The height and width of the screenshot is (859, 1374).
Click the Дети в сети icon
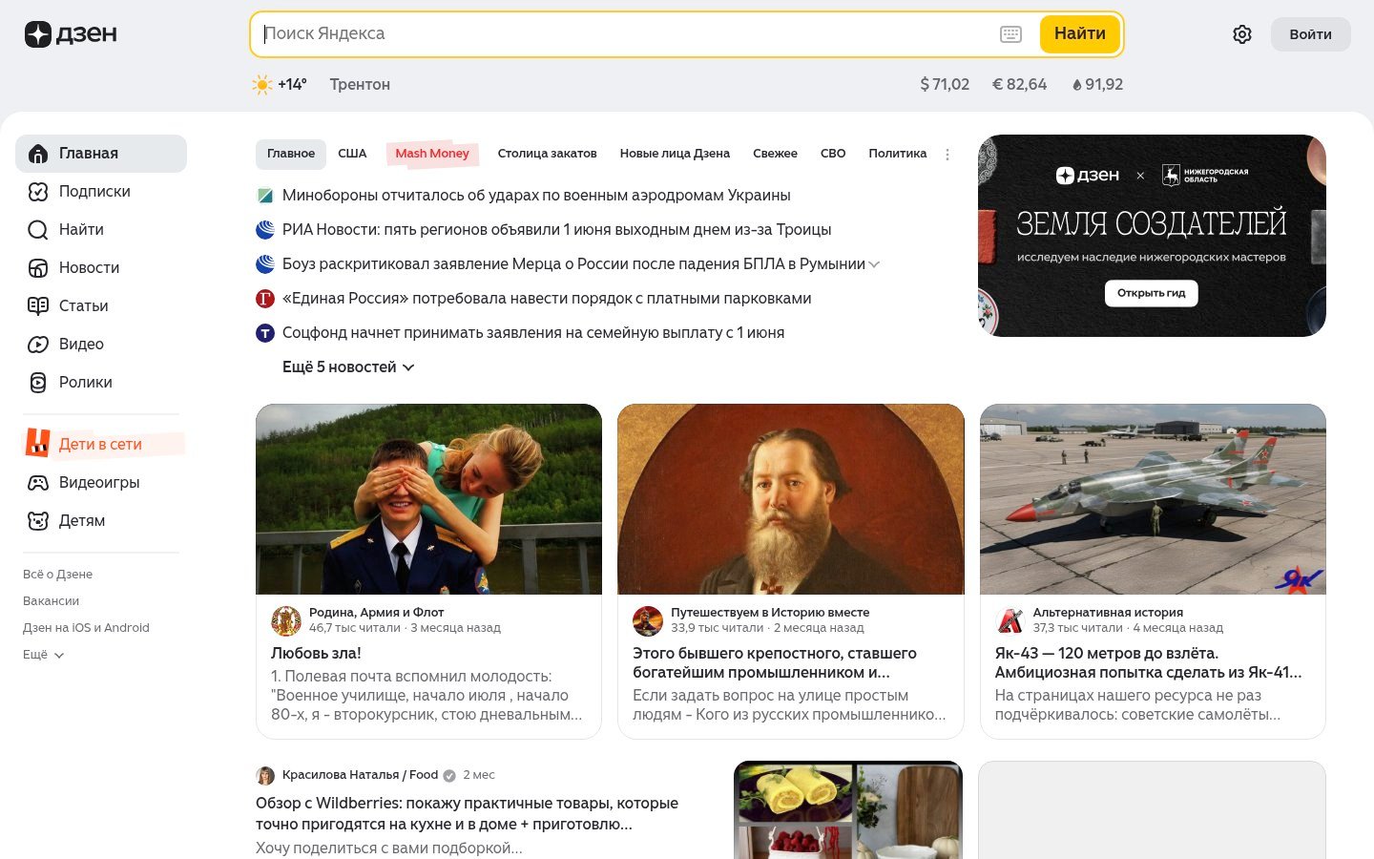37,443
